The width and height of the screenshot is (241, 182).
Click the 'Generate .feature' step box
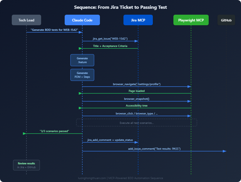click(x=82, y=60)
